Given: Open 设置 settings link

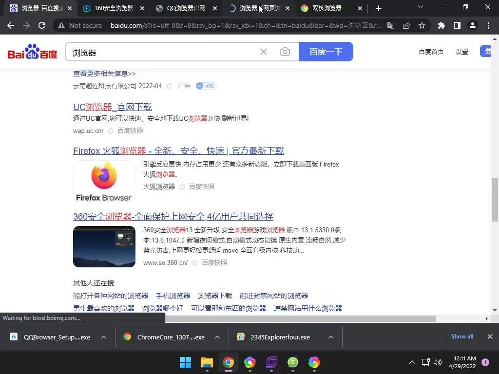Looking at the screenshot, I should point(462,52).
